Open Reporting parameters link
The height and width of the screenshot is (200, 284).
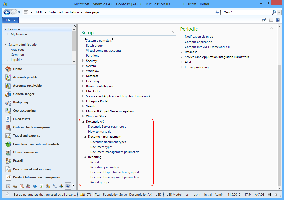(x=105, y=167)
